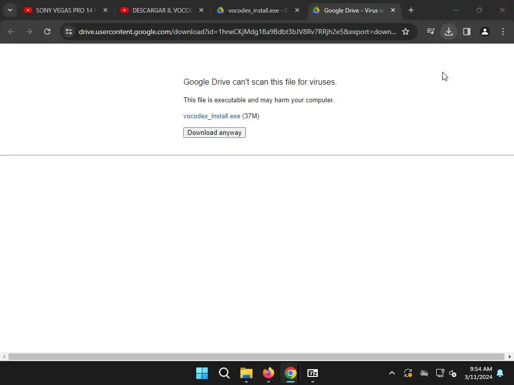Viewport: 514px width, 385px height.
Task: Go back to previous page
Action: [x=11, y=32]
